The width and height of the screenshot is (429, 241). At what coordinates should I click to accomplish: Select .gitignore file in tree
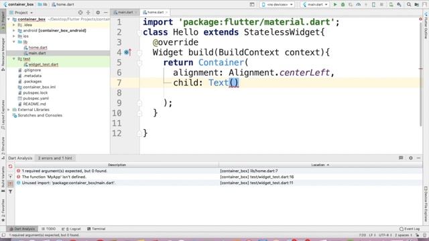[32, 70]
